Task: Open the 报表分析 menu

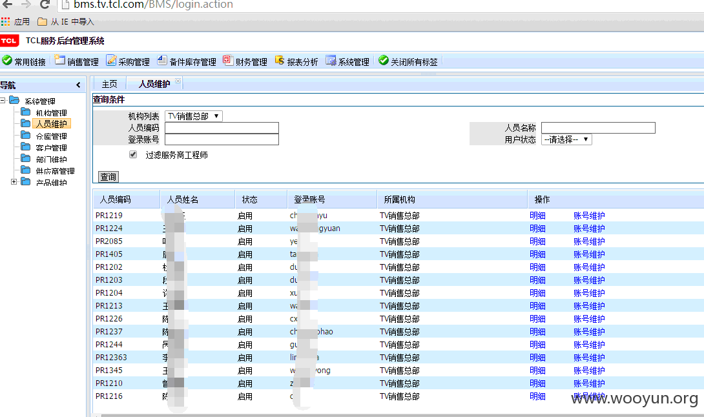Action: tap(296, 61)
